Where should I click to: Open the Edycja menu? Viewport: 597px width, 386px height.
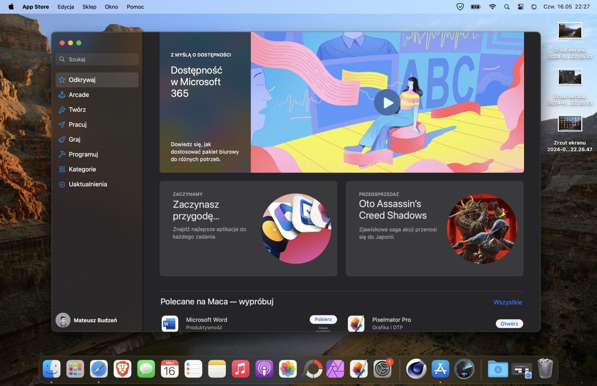(66, 7)
